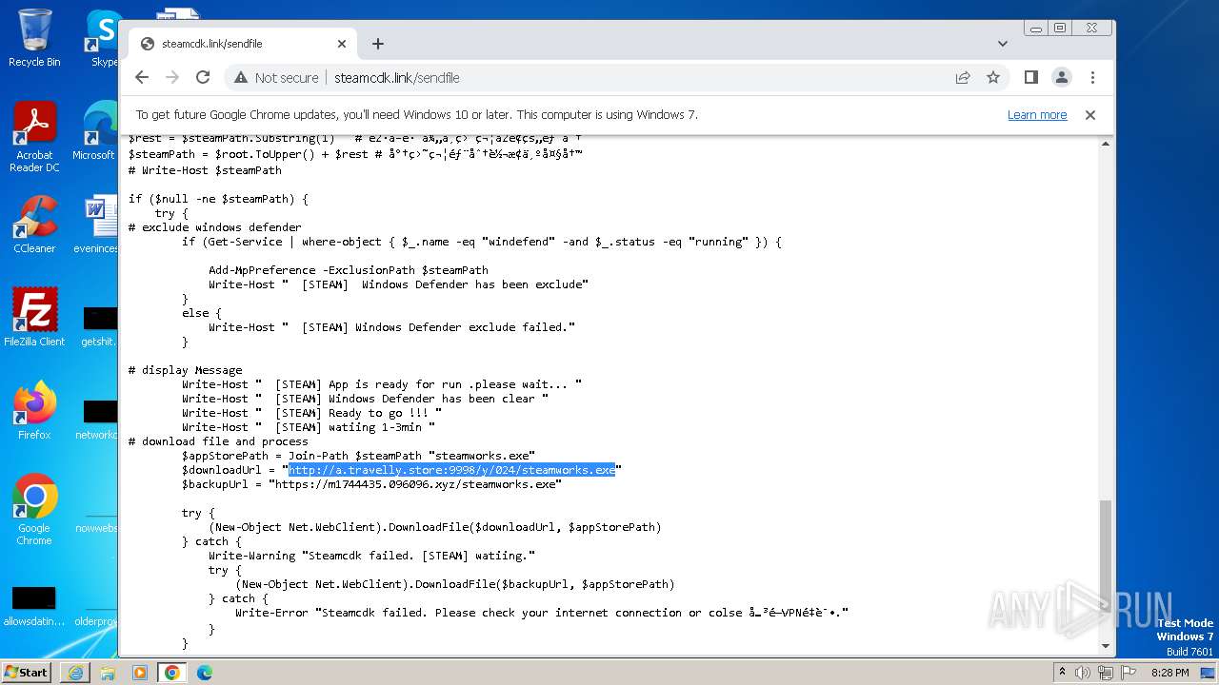This screenshot has width=1219, height=685.
Task: Open the taskbar clock showing 8:28 PM
Action: (x=1169, y=673)
